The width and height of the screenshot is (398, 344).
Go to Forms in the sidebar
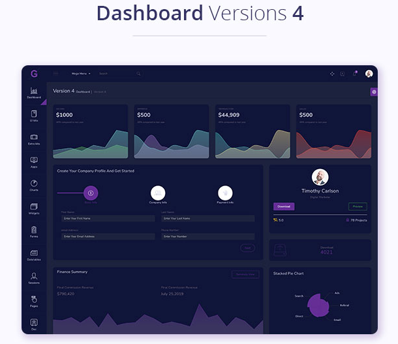34,230
